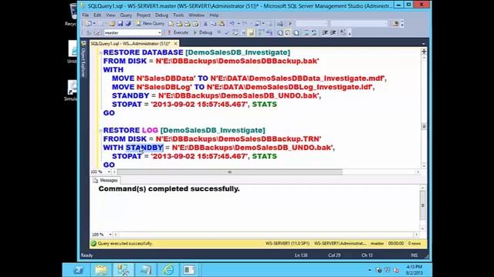The image size is (494, 277).
Task: Click the Start play arrow icon
Action: 290,24
